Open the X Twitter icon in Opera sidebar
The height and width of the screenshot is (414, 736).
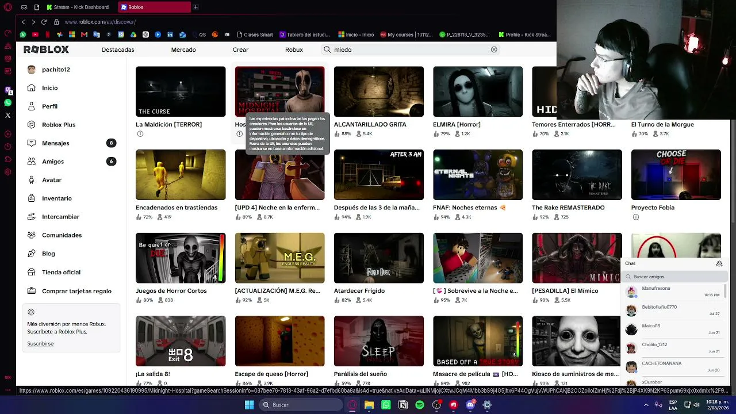pyautogui.click(x=7, y=115)
